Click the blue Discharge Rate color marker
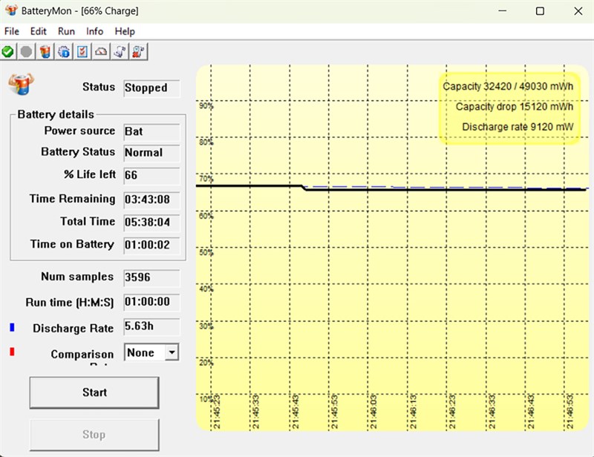The image size is (594, 457). [x=12, y=327]
